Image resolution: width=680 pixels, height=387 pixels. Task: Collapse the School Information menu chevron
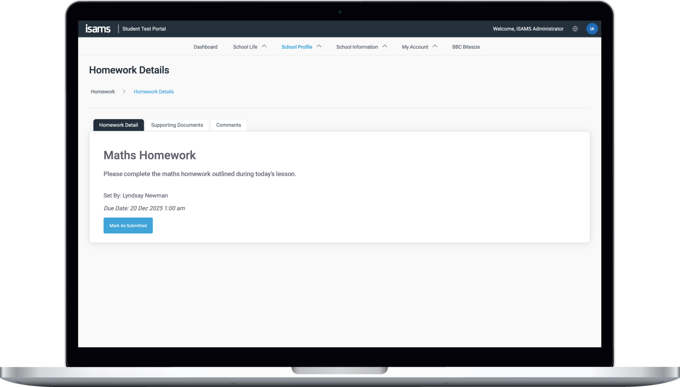tap(385, 46)
